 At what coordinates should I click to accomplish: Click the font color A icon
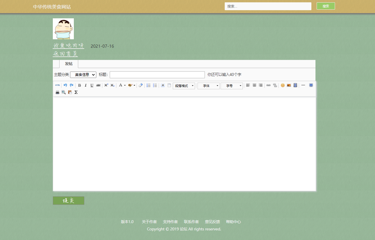[x=120, y=85]
